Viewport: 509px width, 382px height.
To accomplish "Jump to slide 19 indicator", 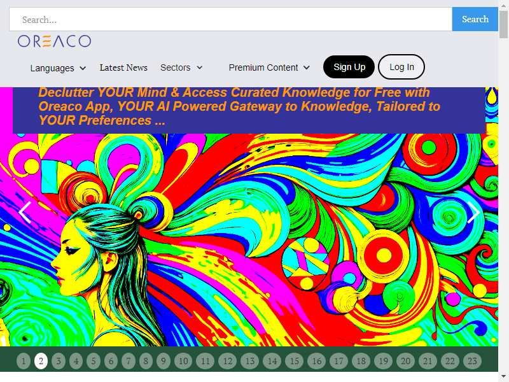I will (x=383, y=361).
